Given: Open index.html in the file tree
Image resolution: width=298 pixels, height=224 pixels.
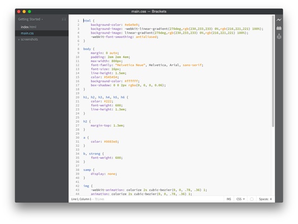Looking at the screenshot, I should pos(29,27).
